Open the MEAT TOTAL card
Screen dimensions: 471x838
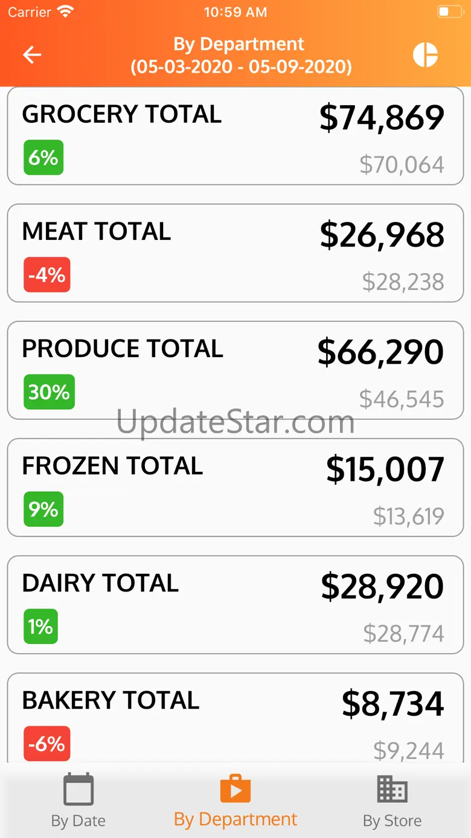(235, 253)
